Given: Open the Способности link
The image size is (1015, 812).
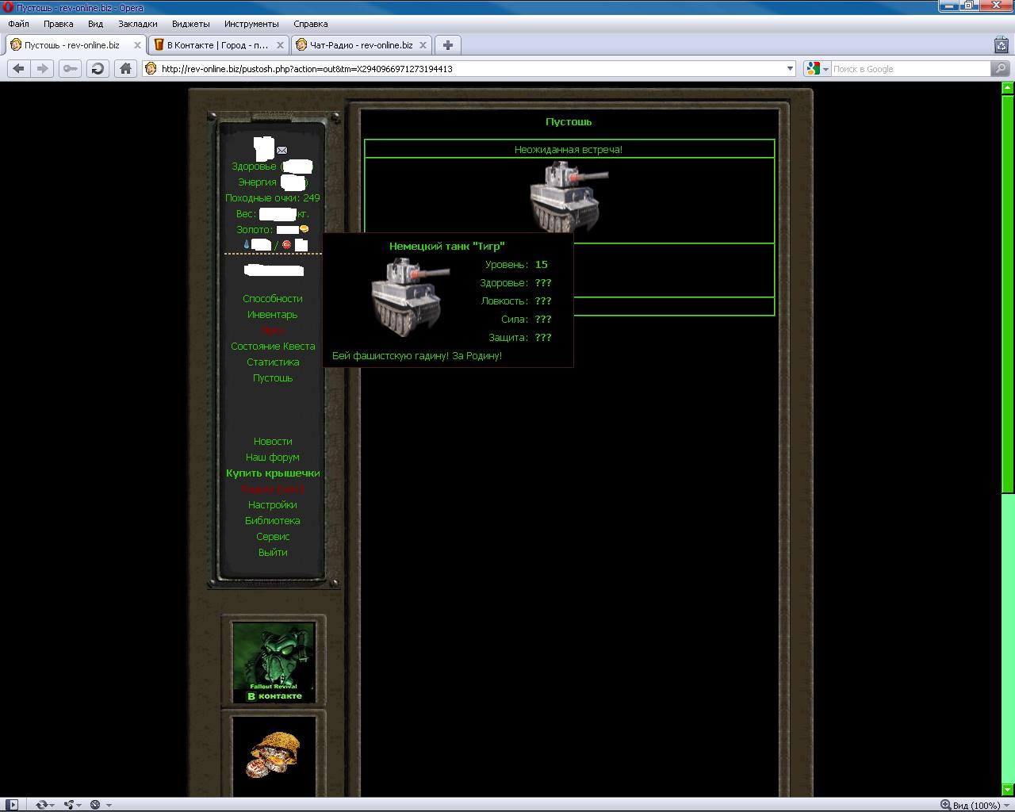Looking at the screenshot, I should (273, 299).
